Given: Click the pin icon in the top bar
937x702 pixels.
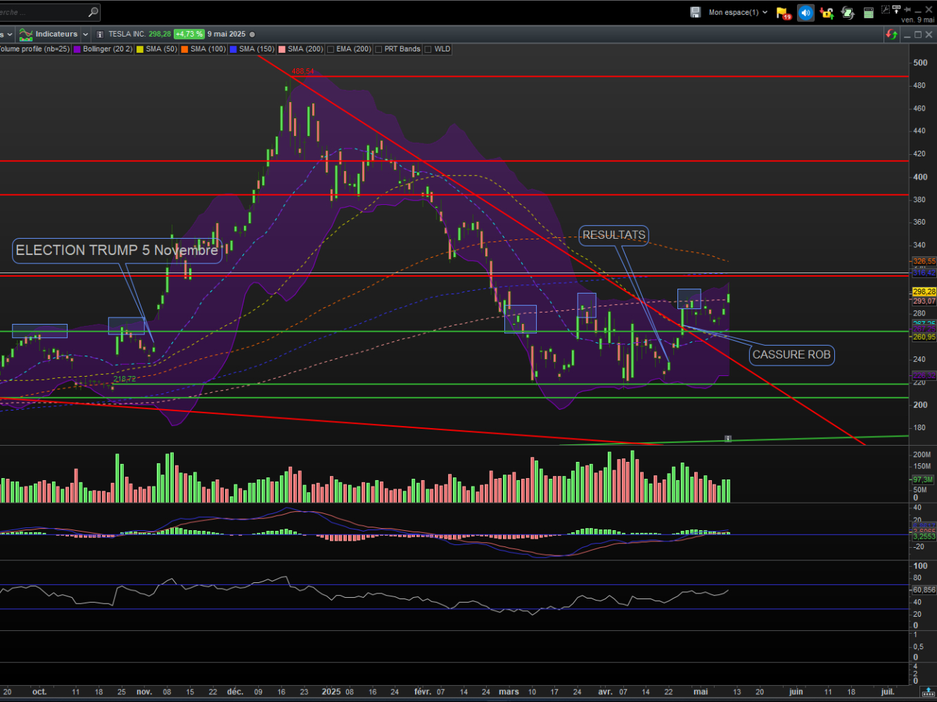Looking at the screenshot, I should [x=908, y=9].
